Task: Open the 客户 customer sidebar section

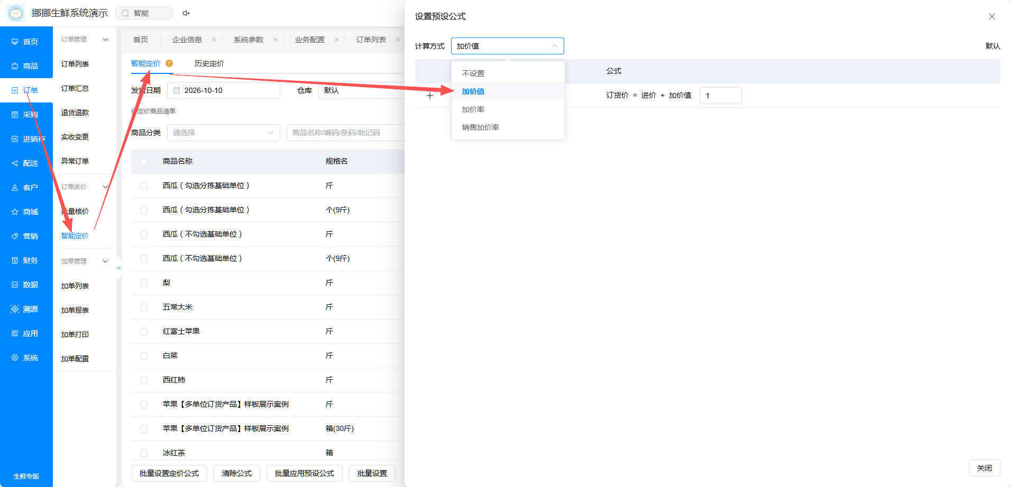Action: [x=26, y=188]
